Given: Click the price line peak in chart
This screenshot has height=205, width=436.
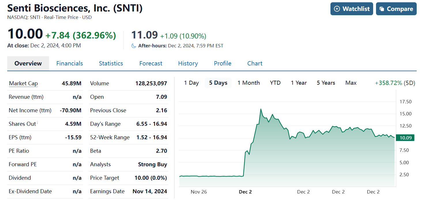Looking at the screenshot, I should click(x=261, y=109).
